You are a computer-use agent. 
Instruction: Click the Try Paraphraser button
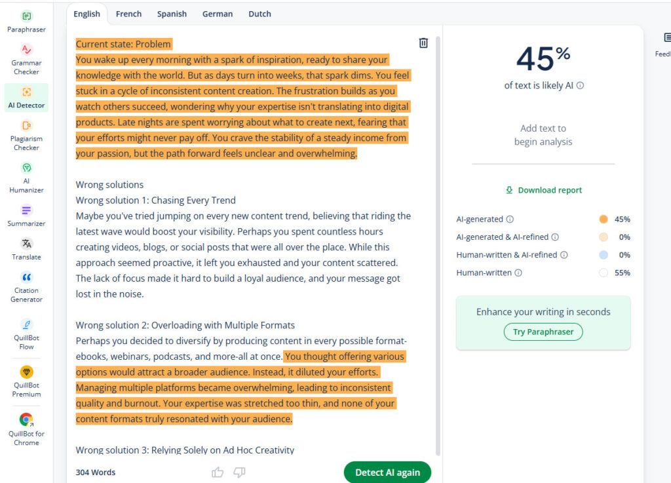[x=543, y=332]
